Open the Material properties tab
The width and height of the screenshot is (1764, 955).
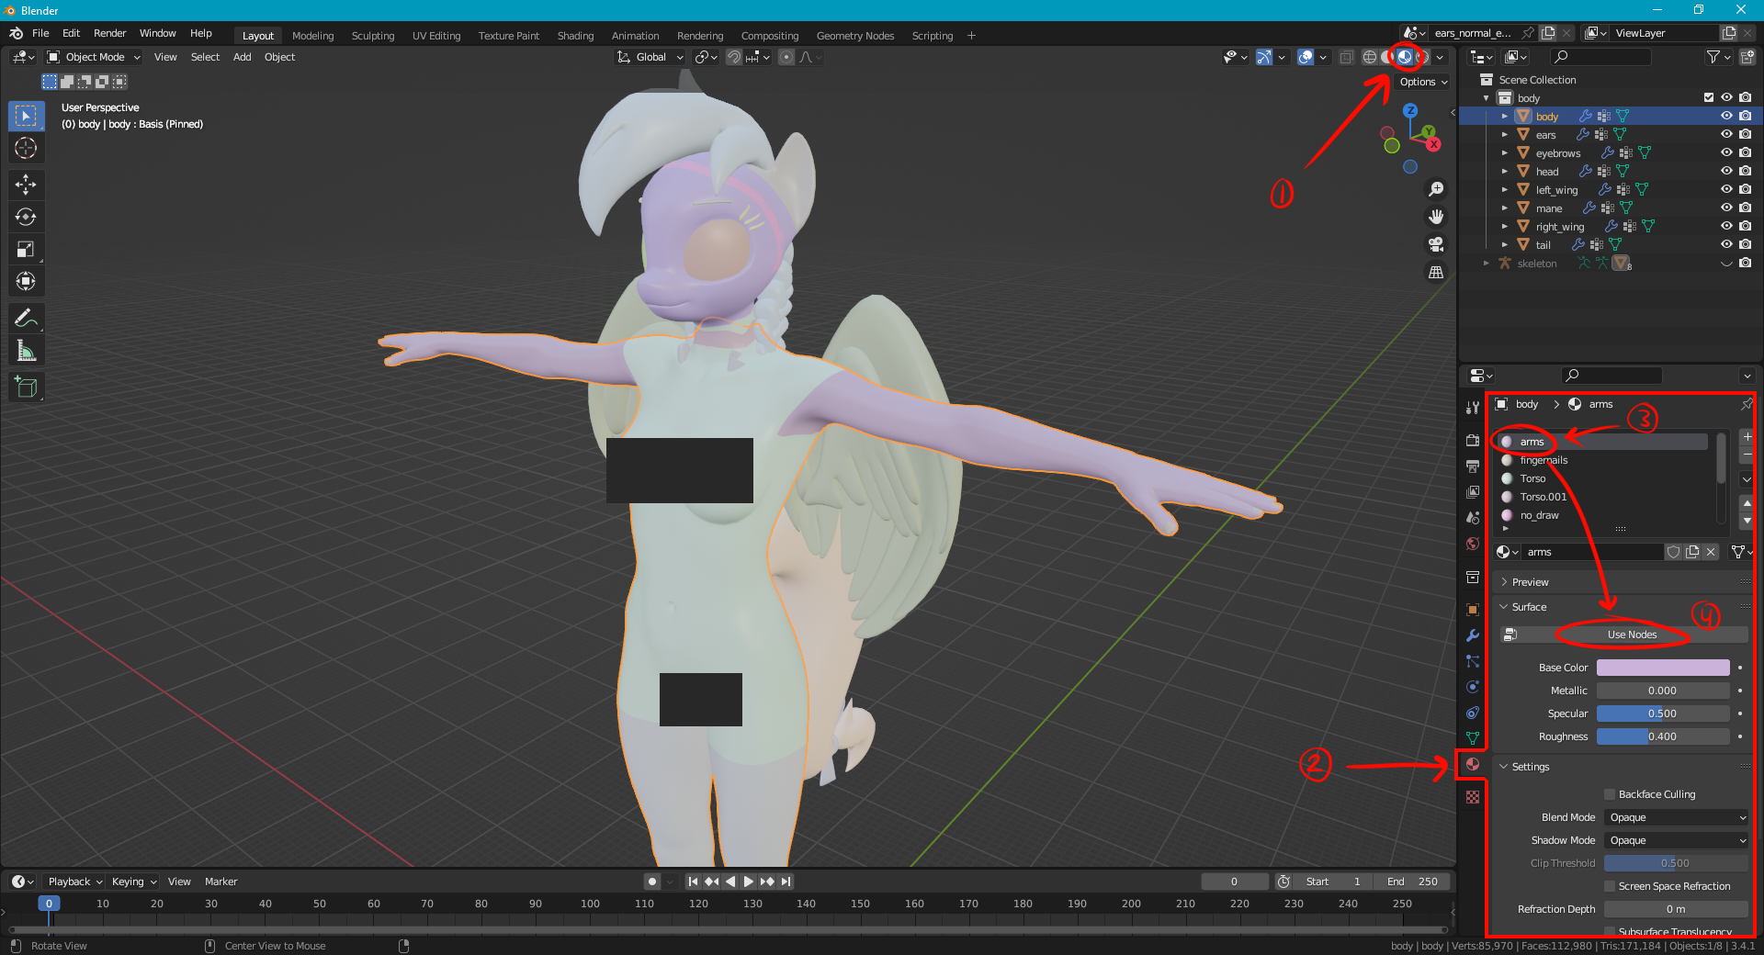tap(1473, 764)
